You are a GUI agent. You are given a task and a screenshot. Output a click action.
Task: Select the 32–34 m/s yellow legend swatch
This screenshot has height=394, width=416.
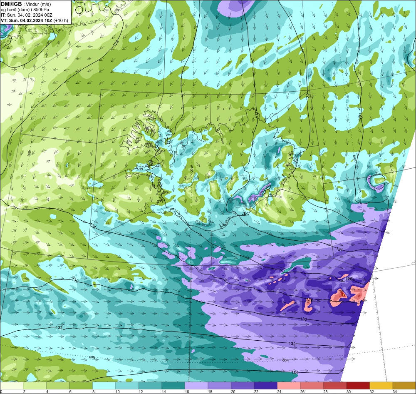(x=381, y=386)
